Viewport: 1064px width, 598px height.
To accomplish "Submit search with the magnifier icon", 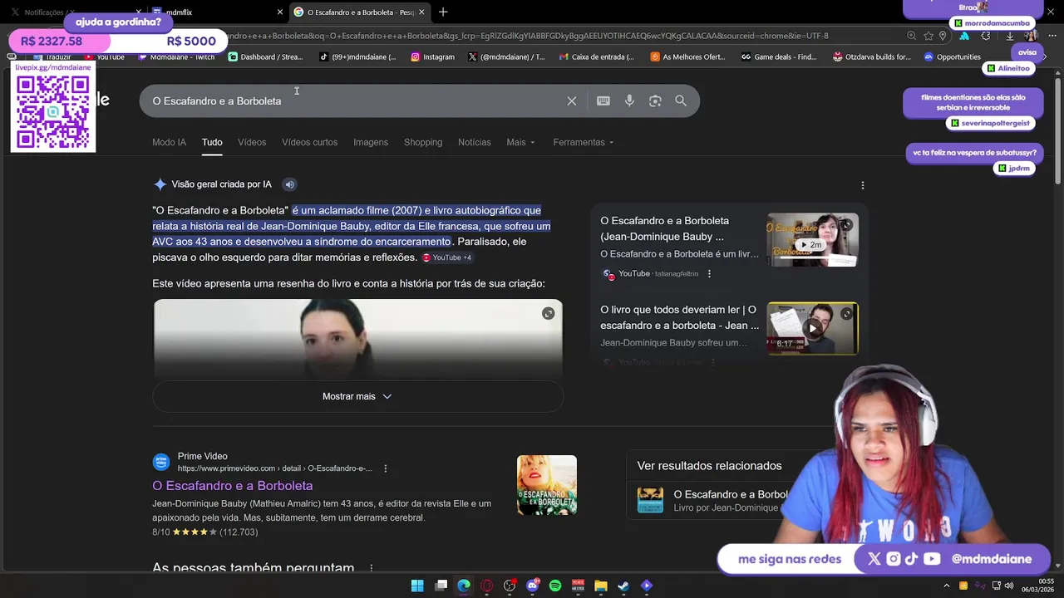I will (681, 100).
